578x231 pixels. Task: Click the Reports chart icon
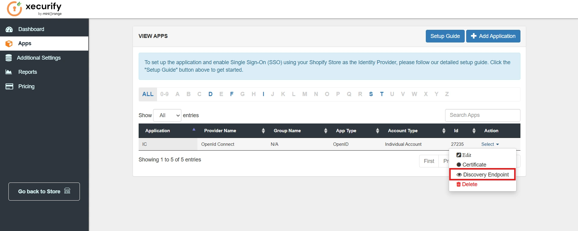pyautogui.click(x=9, y=72)
